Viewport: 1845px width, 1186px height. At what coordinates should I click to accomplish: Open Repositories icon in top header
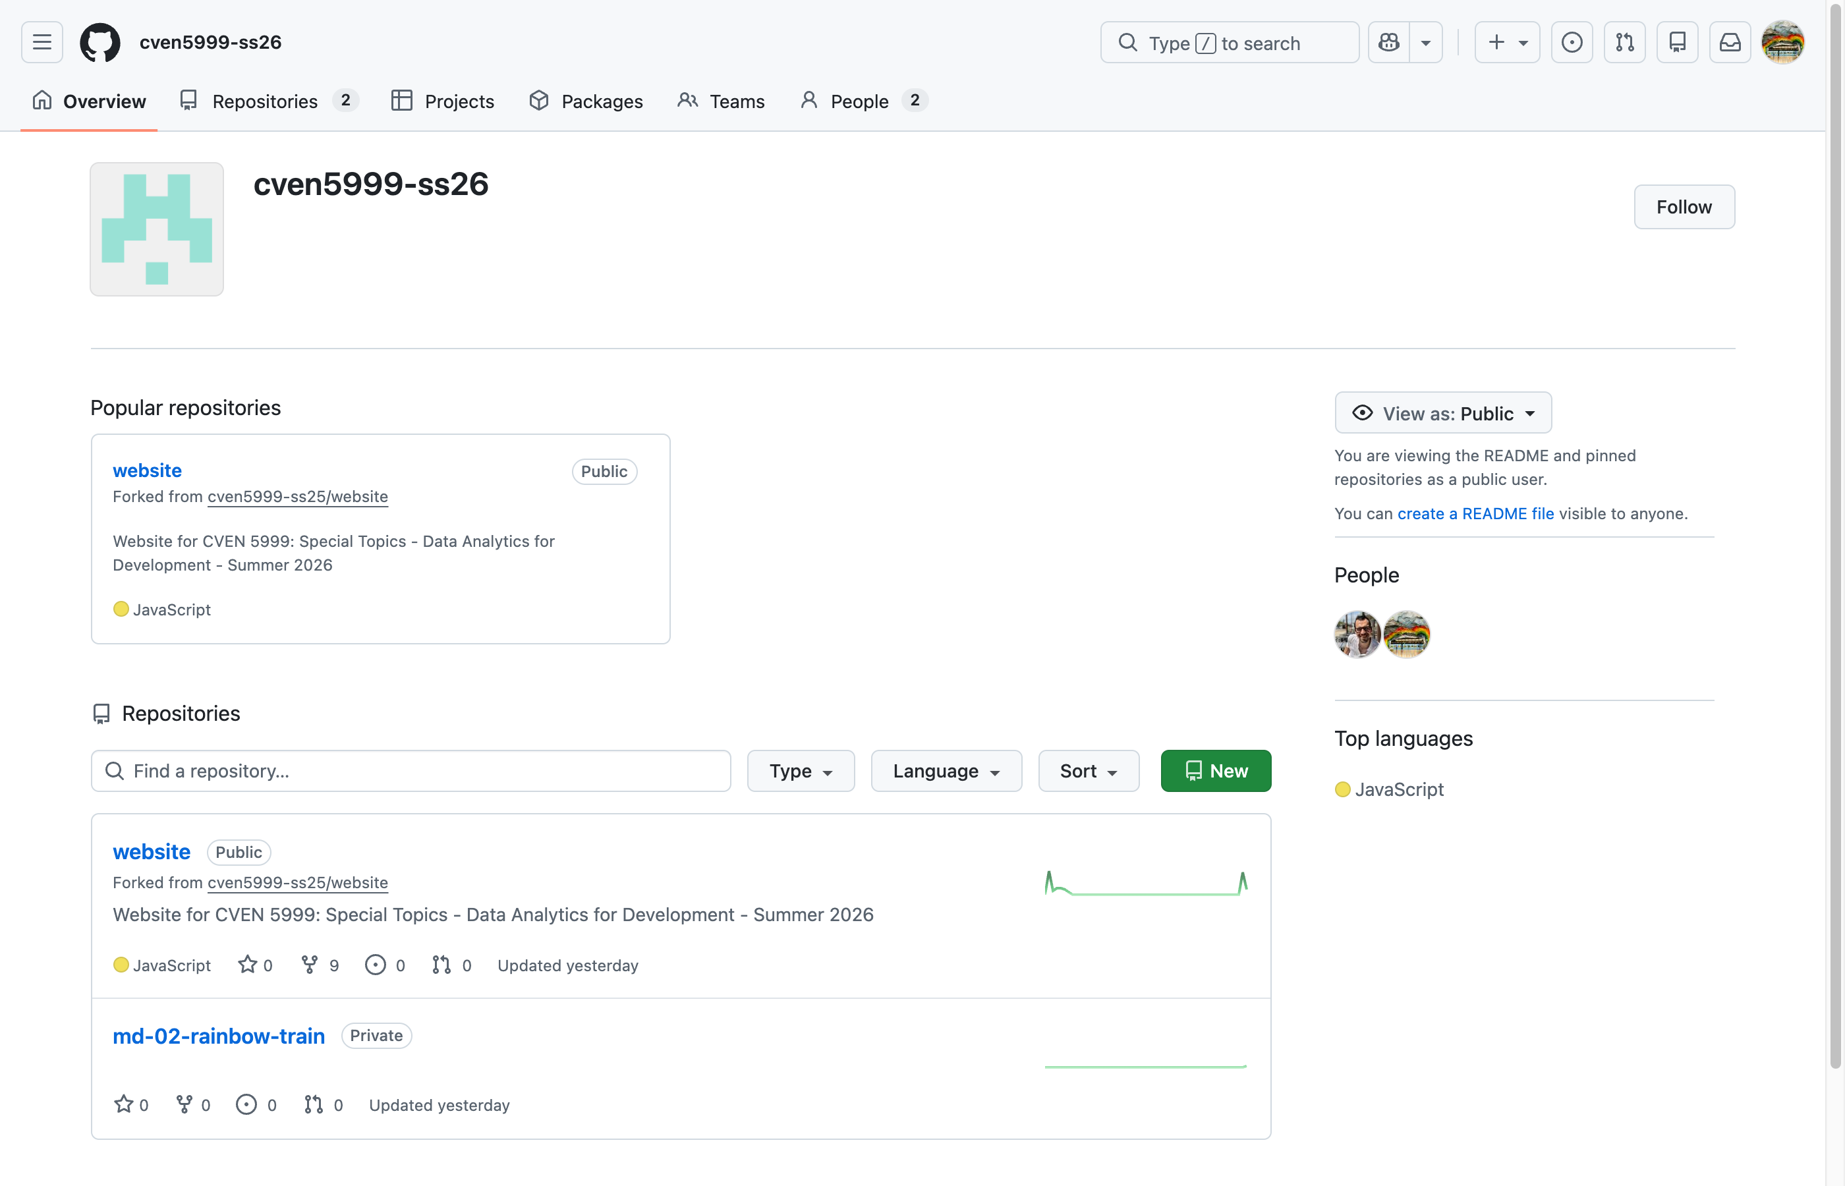click(1677, 42)
